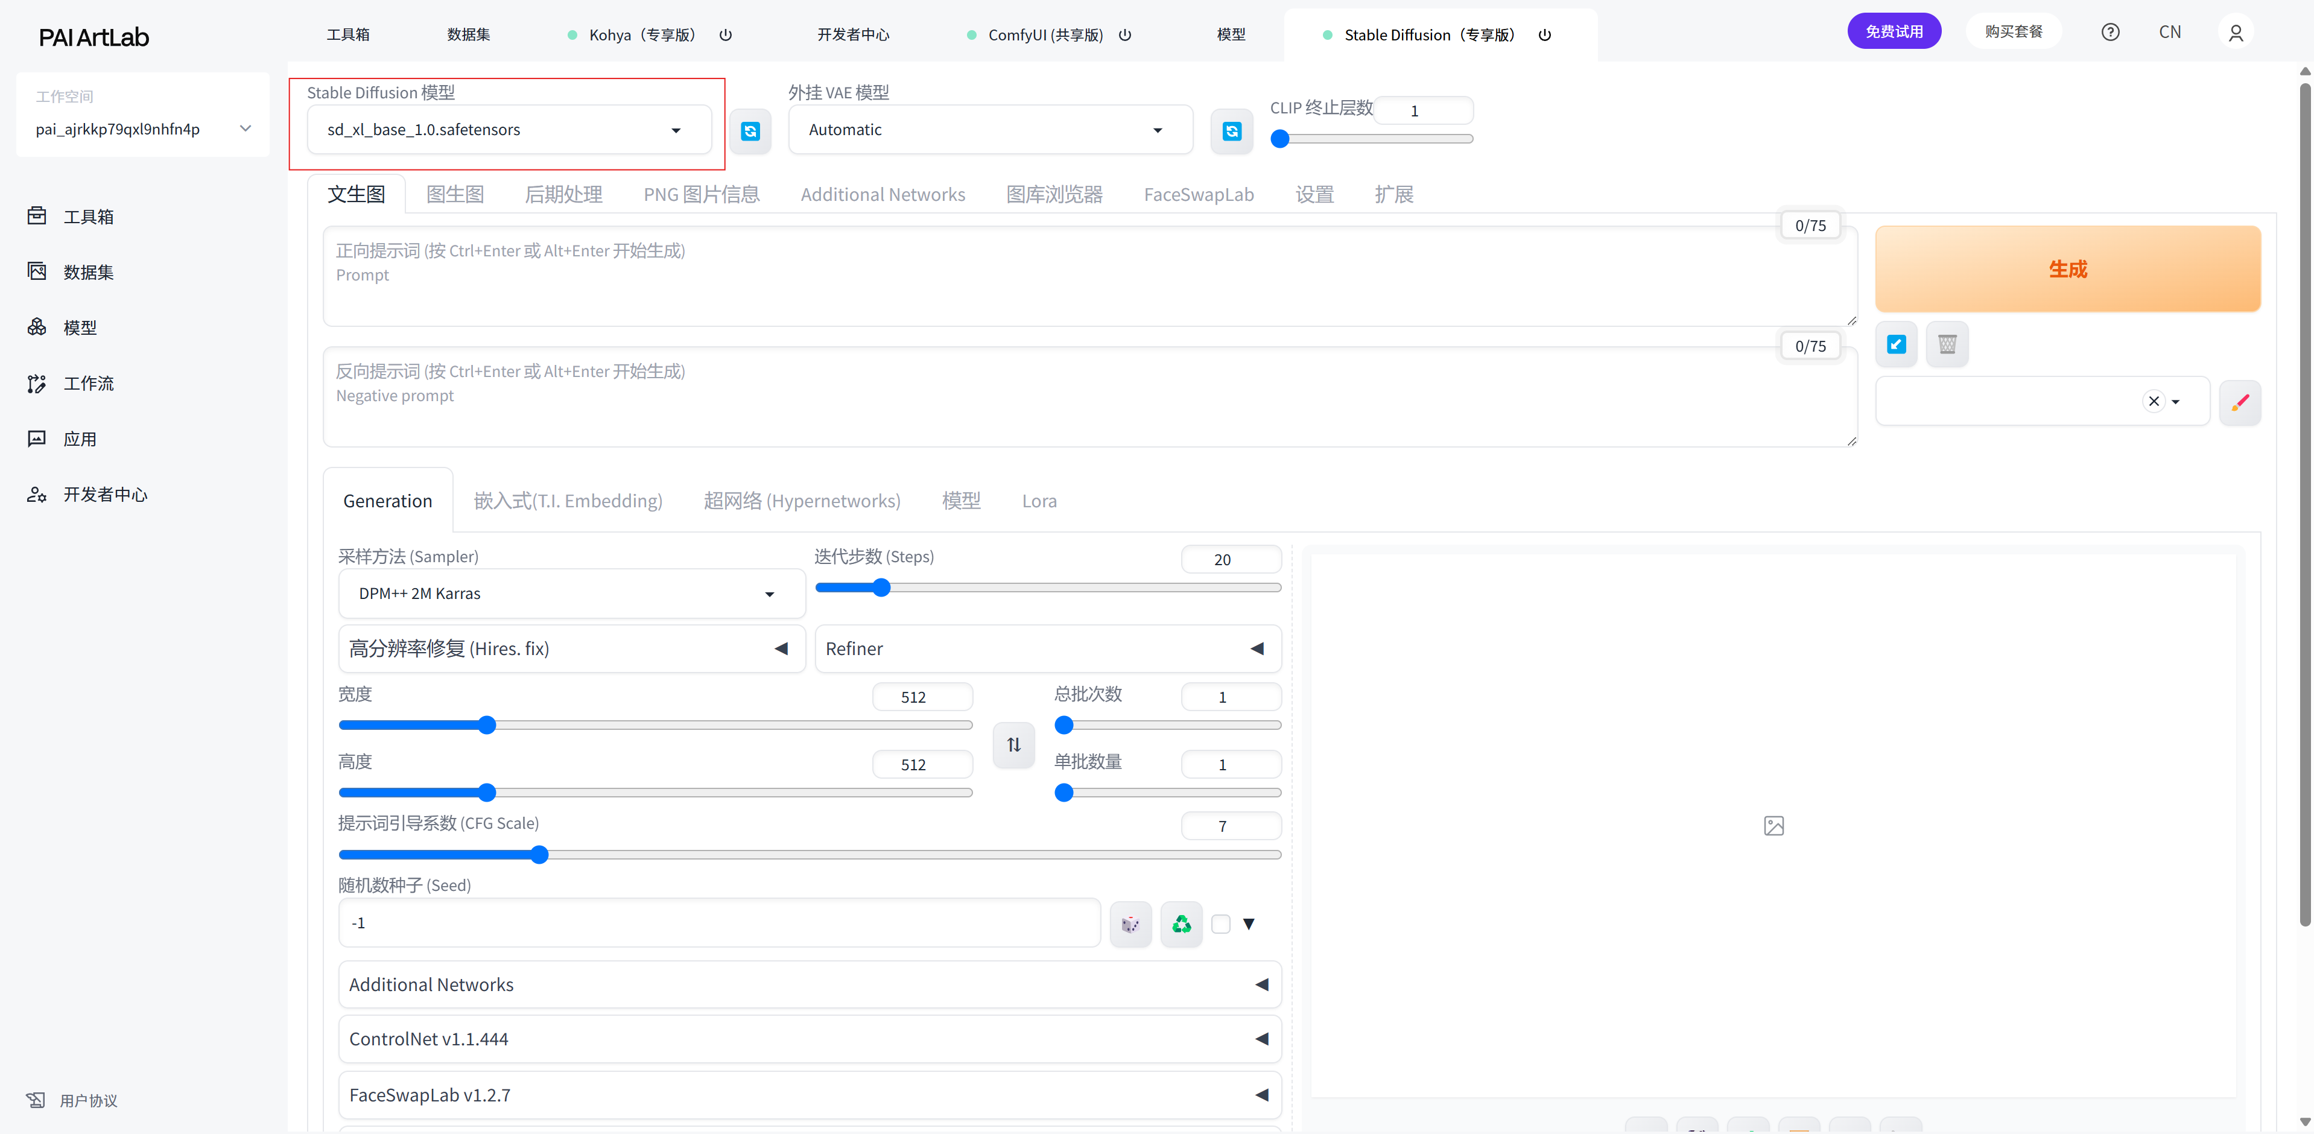Viewport: 2314px width, 1134px height.
Task: Click the refresh icon beside VAE model
Action: coord(1232,132)
